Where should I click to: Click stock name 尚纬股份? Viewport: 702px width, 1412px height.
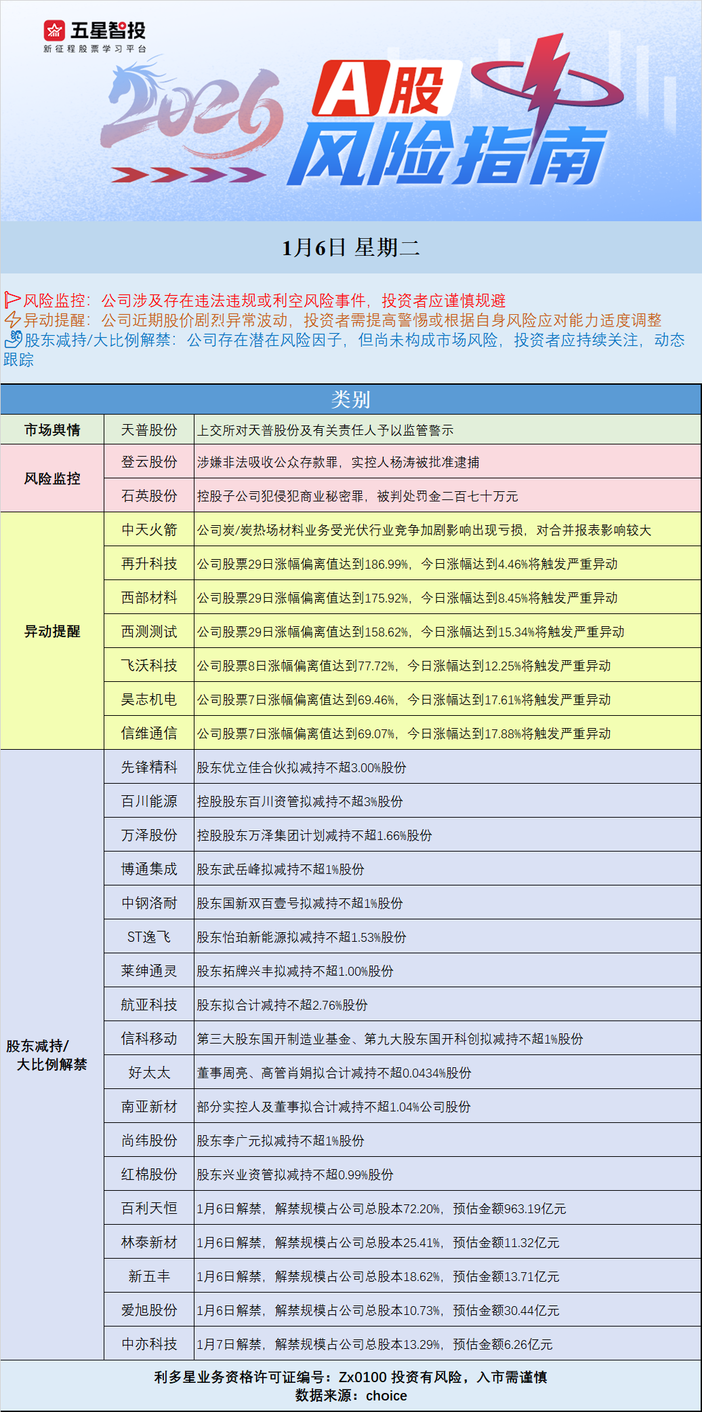coord(149,1141)
